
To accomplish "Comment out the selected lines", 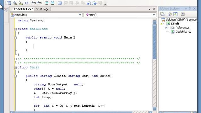I will tap(47, 3).
